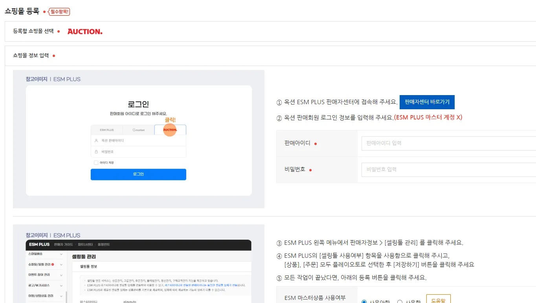Click 옥션 판매아이디 field in reference image
536x303 pixels.
click(138, 140)
